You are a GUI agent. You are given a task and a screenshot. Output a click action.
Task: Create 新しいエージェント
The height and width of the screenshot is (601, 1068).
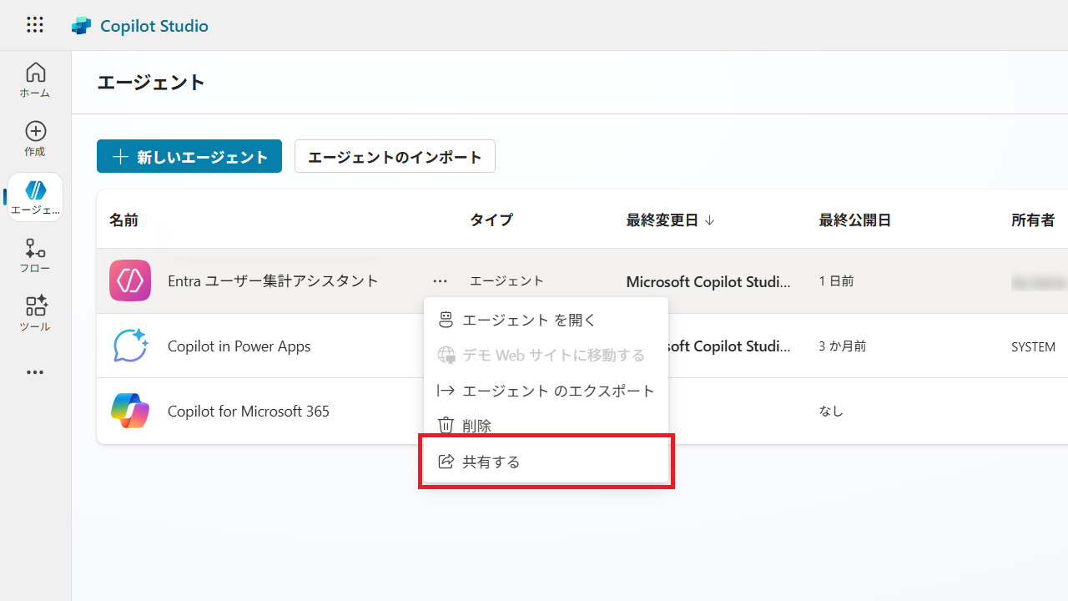click(189, 156)
